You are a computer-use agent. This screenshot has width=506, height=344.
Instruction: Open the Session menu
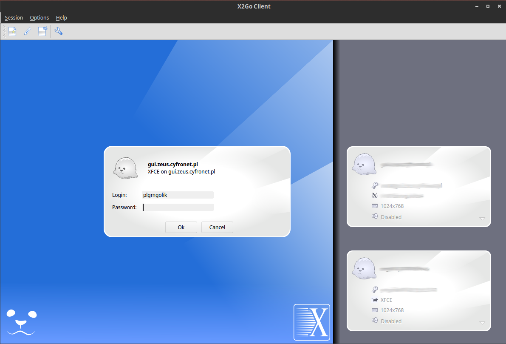14,18
